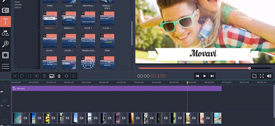Mute the overlay track speaker icon
The height and width of the screenshot is (126, 275).
[x=8, y=106]
